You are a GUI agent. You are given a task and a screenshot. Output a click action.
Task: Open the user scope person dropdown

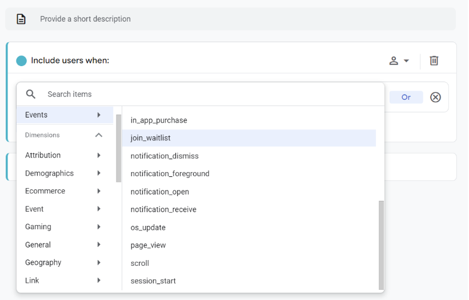(x=399, y=60)
